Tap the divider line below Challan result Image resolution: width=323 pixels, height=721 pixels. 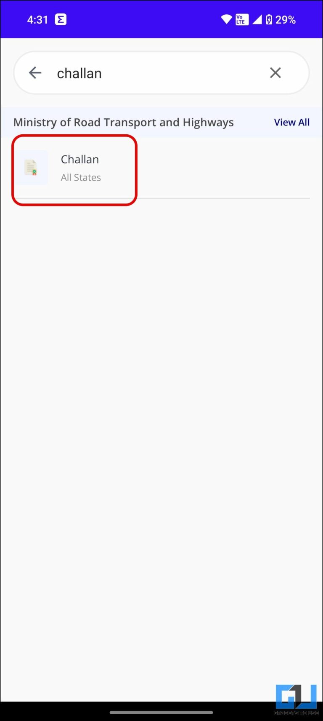click(161, 198)
